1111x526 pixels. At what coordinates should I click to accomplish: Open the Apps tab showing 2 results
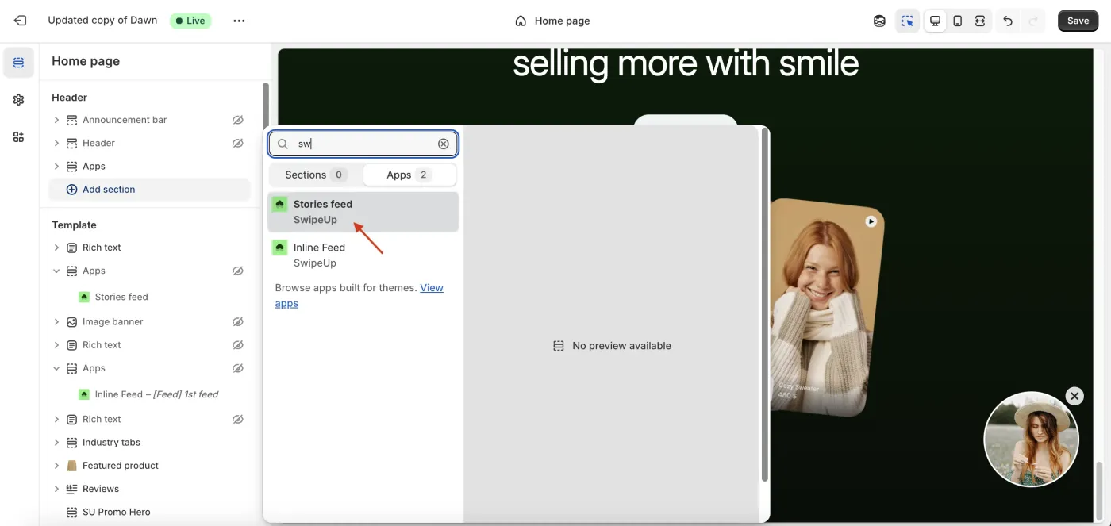point(409,175)
